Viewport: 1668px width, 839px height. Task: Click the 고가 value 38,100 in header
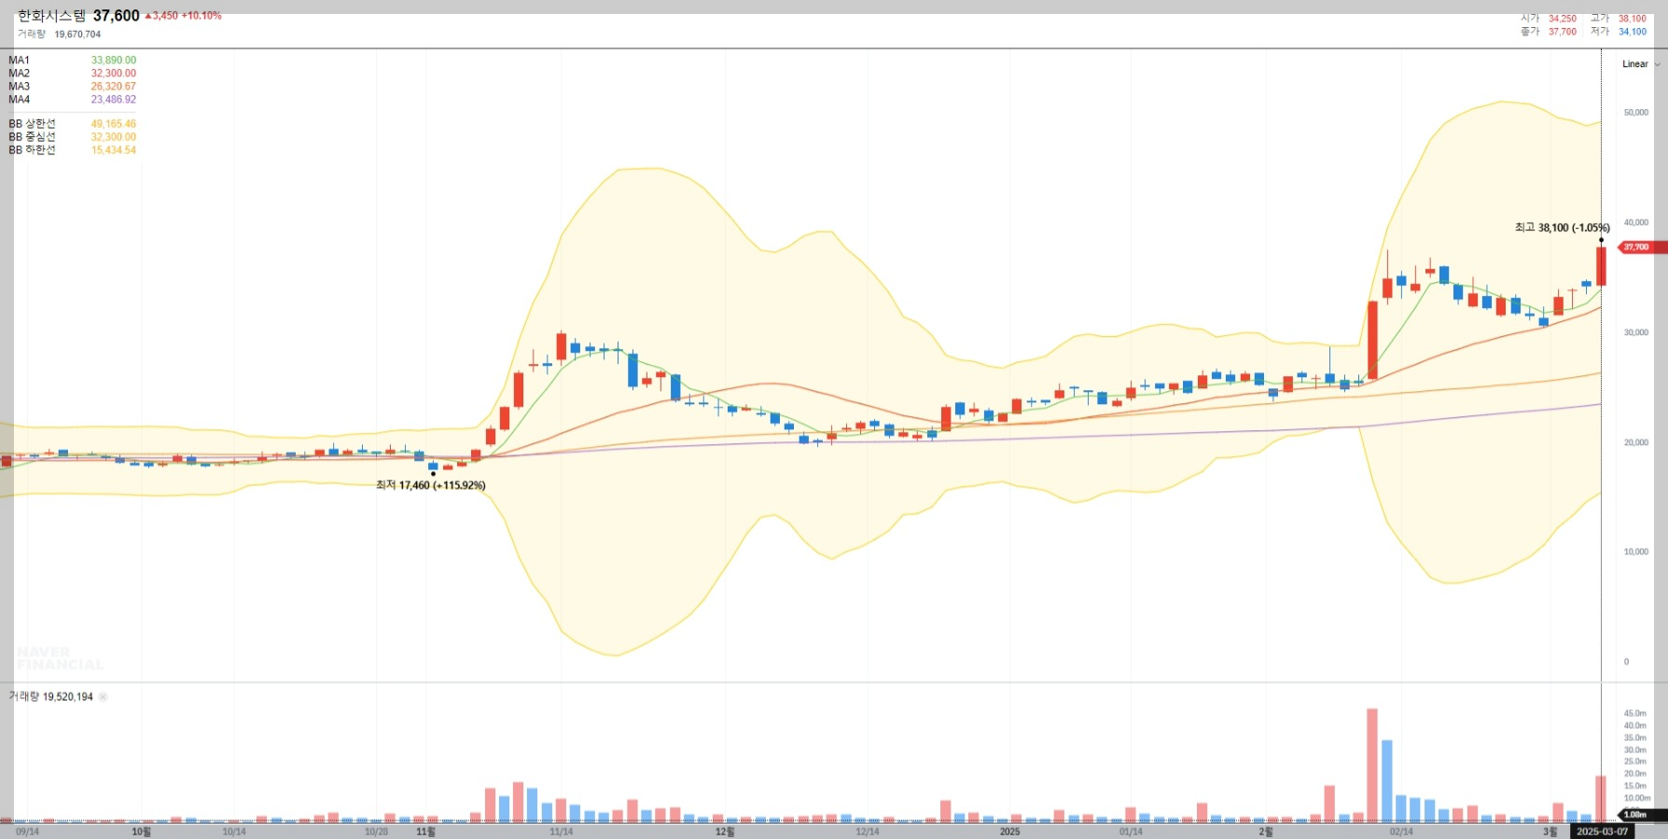coord(1633,19)
